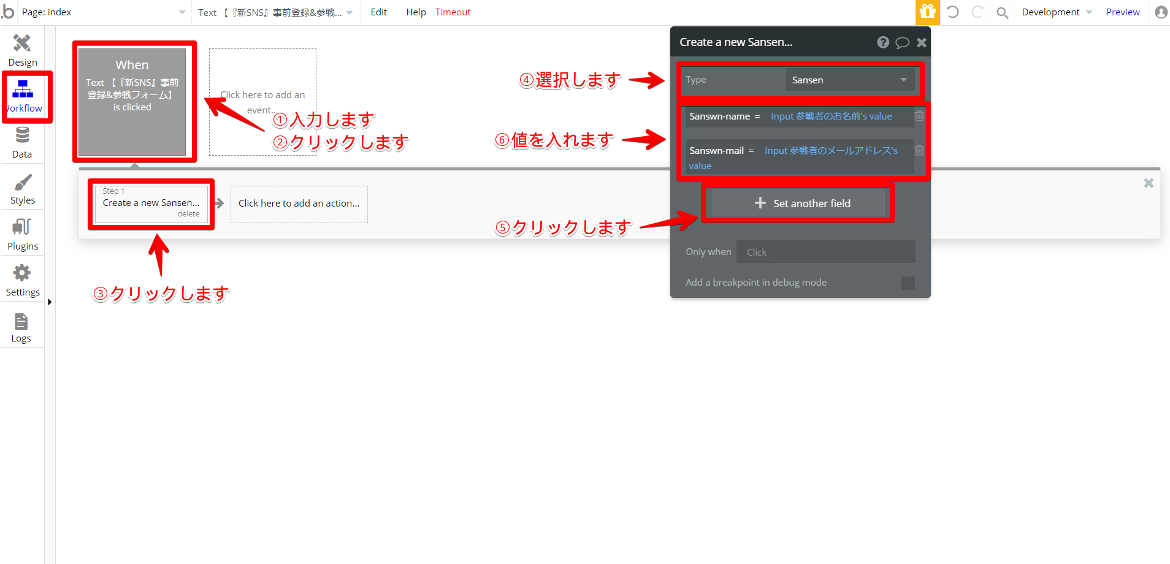Close the Create a new Sansen panel
The width and height of the screenshot is (1170, 564).
tap(921, 42)
